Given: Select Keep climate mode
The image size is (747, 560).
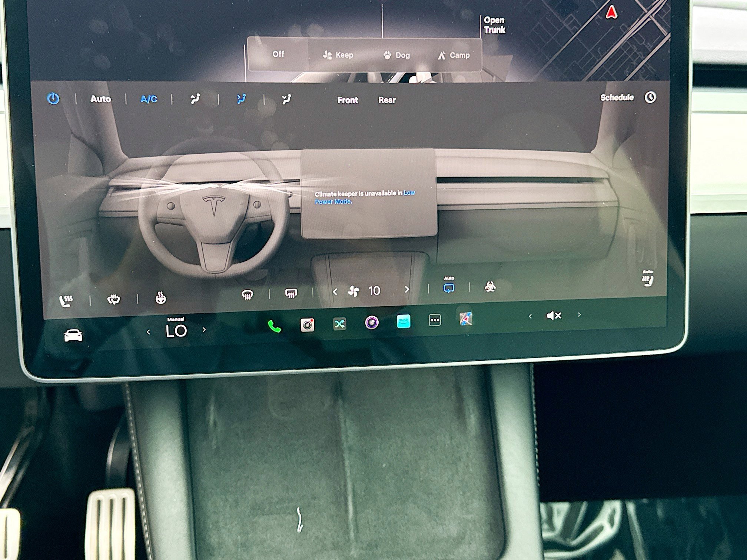Looking at the screenshot, I should (338, 55).
